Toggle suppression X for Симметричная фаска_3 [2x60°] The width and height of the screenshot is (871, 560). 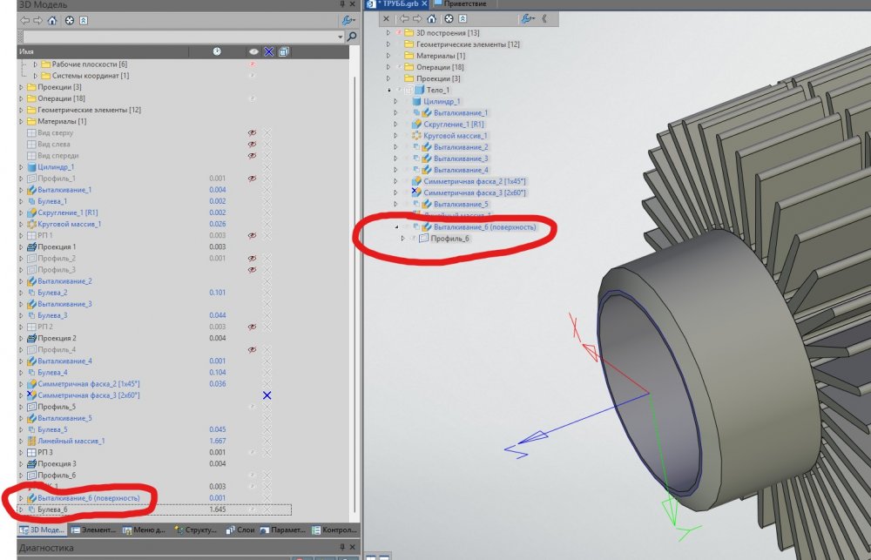point(267,395)
